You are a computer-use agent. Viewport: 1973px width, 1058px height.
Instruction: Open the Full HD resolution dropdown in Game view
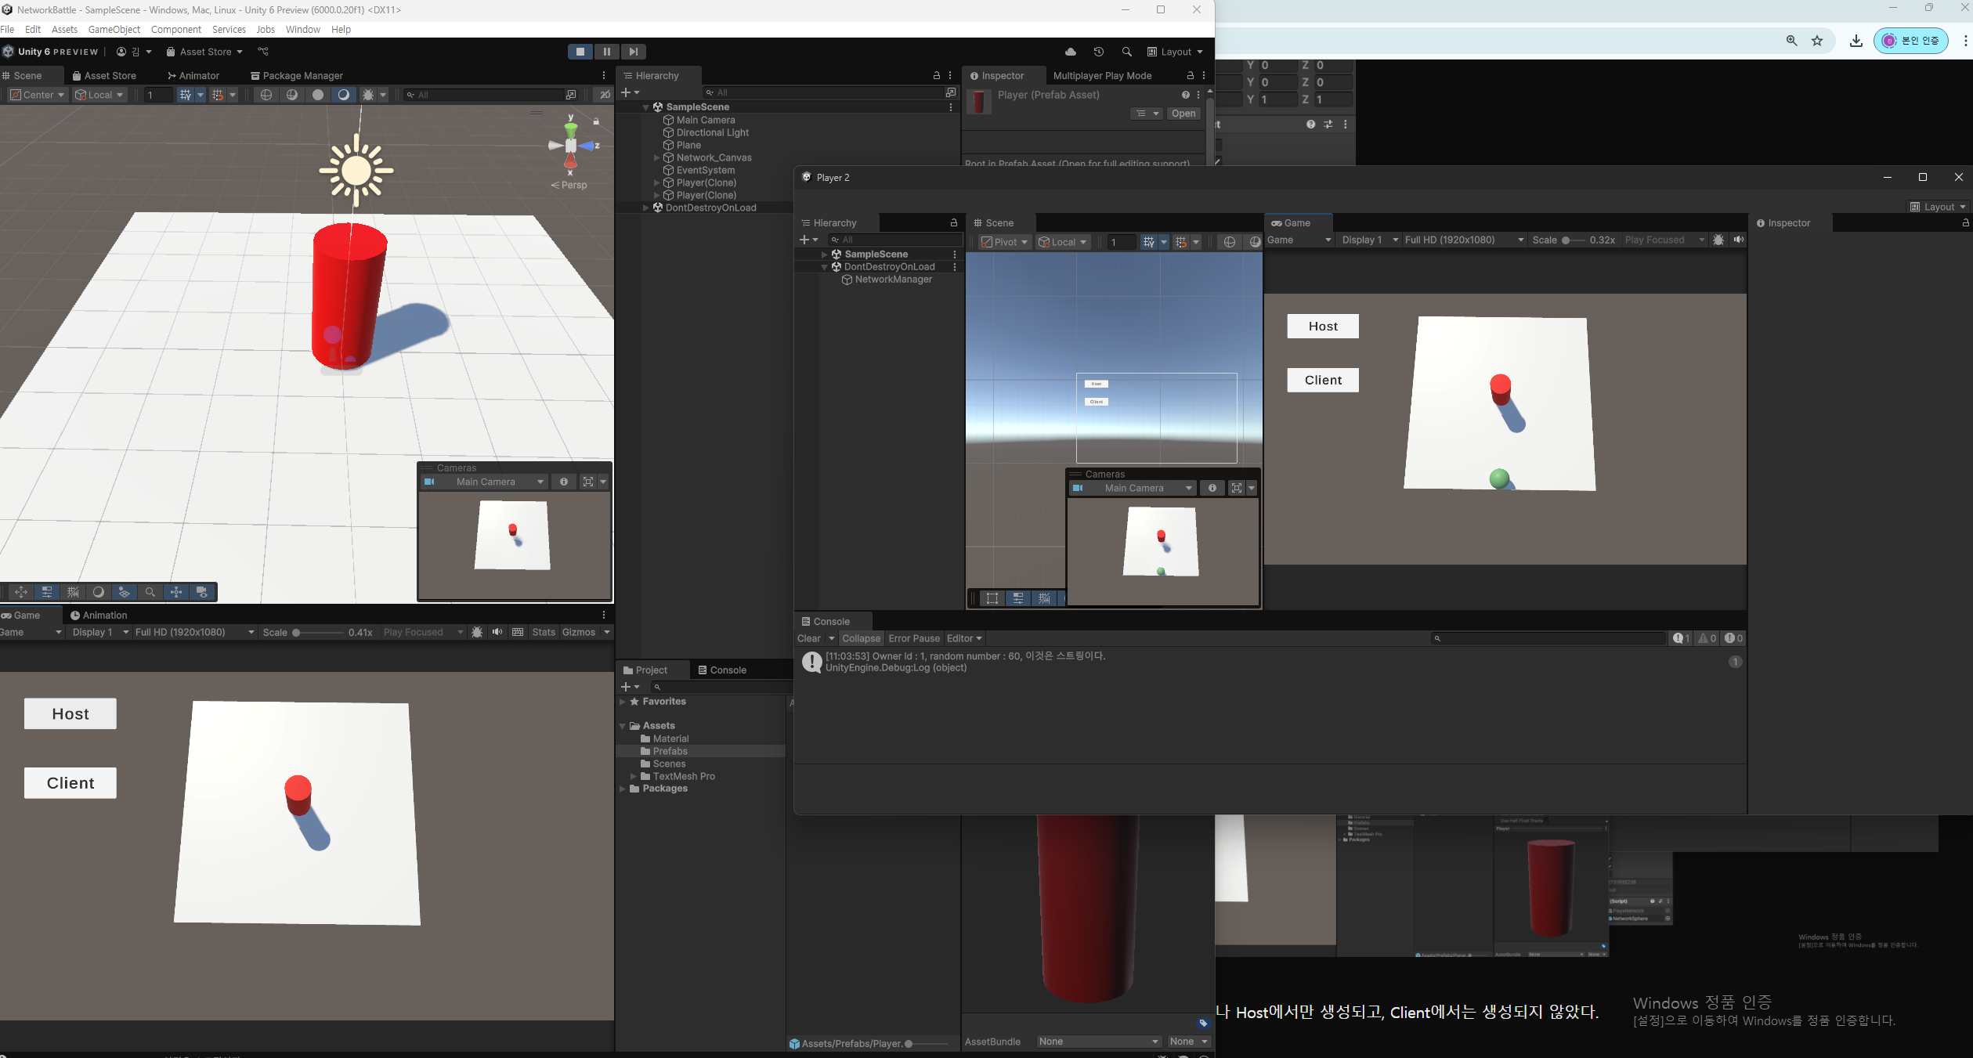(x=194, y=632)
